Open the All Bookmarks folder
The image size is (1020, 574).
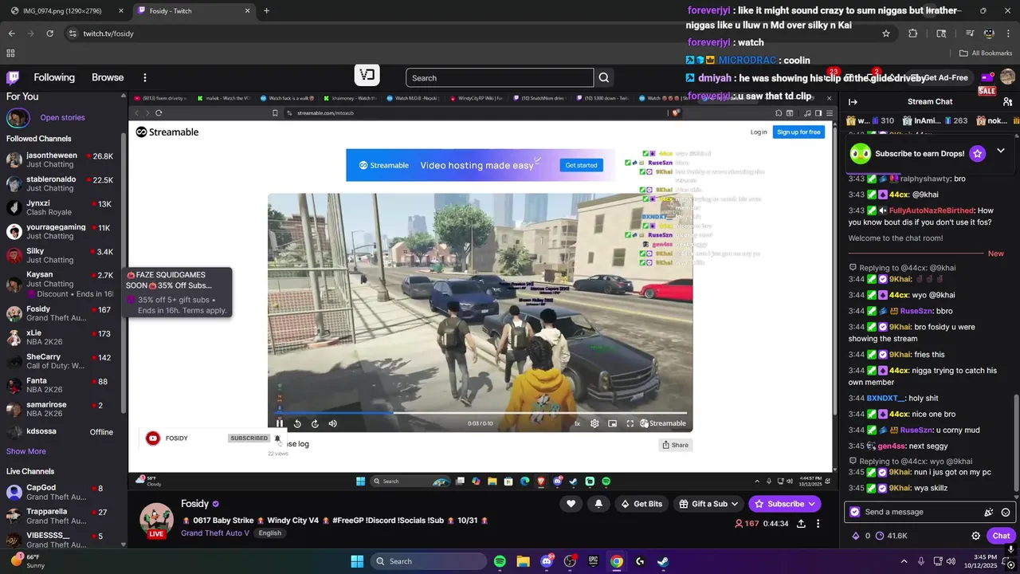tap(986, 53)
